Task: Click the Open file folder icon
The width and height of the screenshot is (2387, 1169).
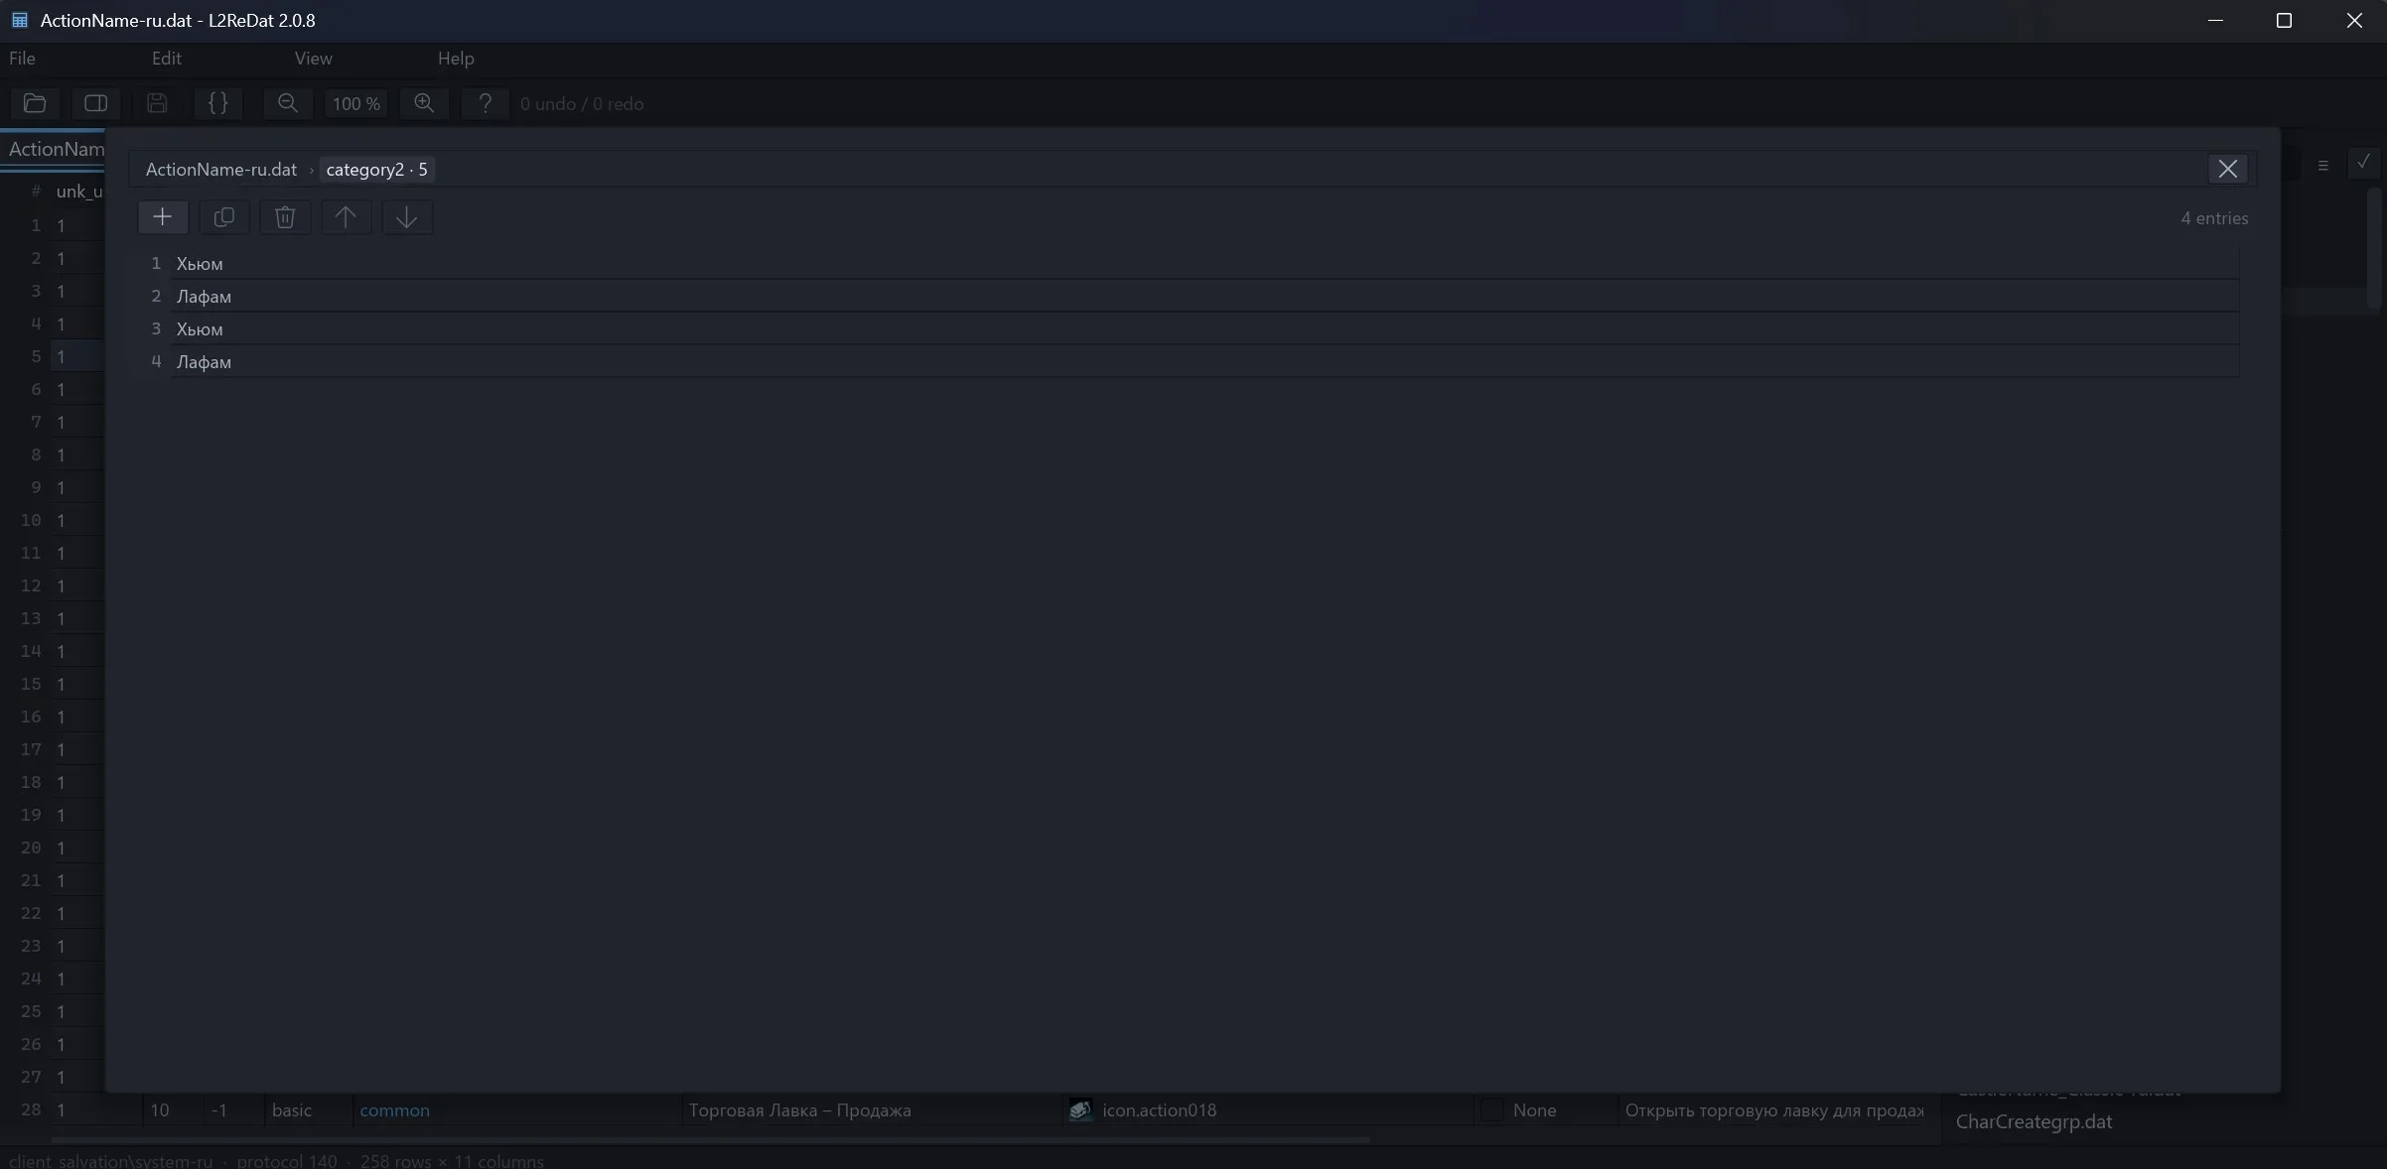Action: [35, 103]
